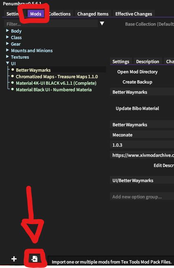
Task: Click the Create Backup button
Action: (x=137, y=82)
